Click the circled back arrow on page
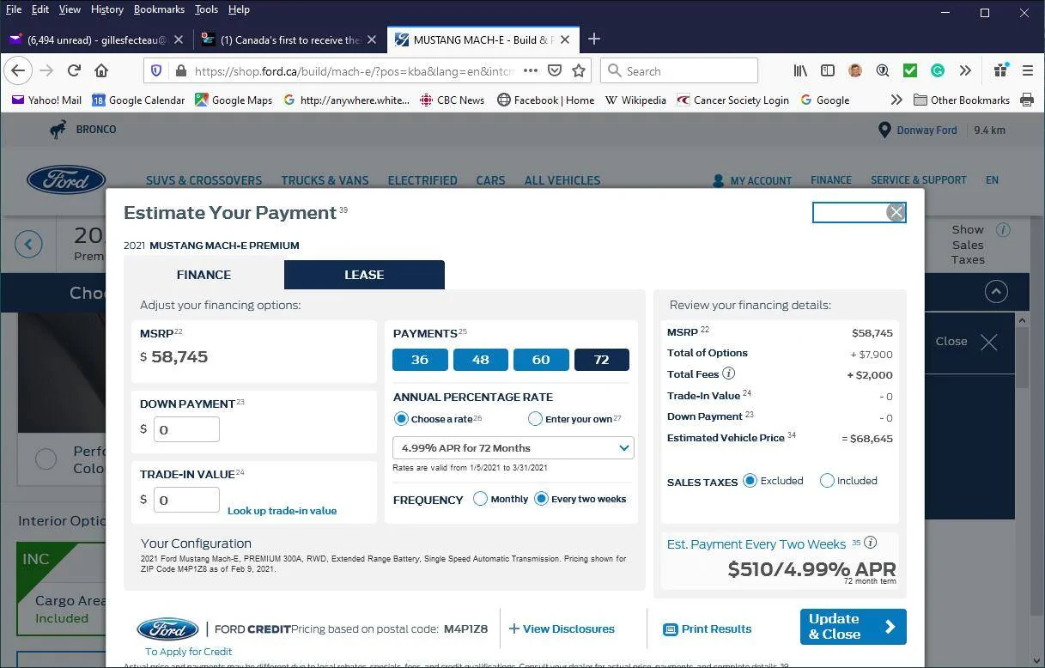 point(28,245)
